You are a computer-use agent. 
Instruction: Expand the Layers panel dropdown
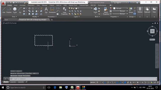[77, 17]
